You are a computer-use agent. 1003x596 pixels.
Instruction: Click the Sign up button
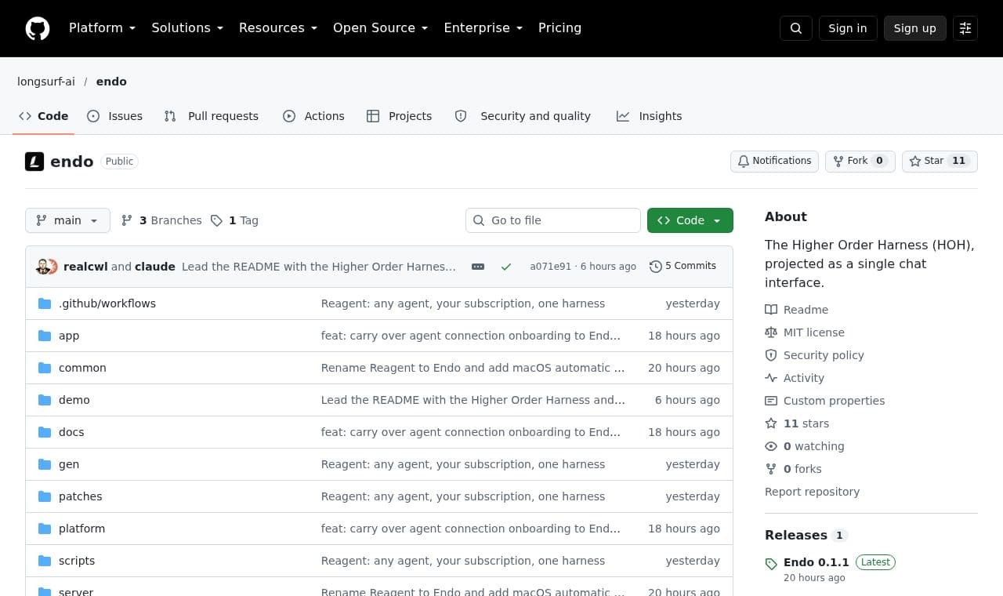tap(915, 28)
